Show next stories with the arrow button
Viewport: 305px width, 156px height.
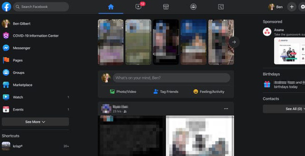click(x=234, y=42)
